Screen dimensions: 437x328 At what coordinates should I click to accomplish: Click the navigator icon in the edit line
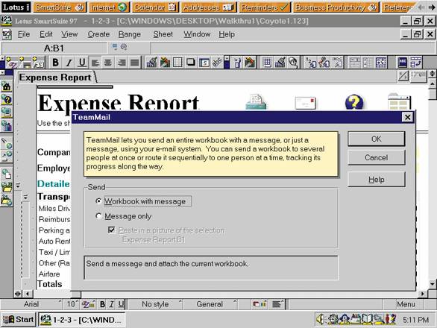pos(115,47)
